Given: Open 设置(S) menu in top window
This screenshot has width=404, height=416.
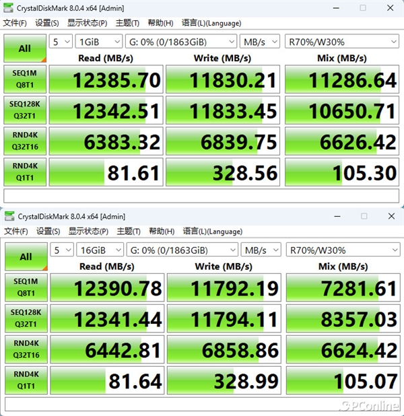Looking at the screenshot, I should 47,23.
